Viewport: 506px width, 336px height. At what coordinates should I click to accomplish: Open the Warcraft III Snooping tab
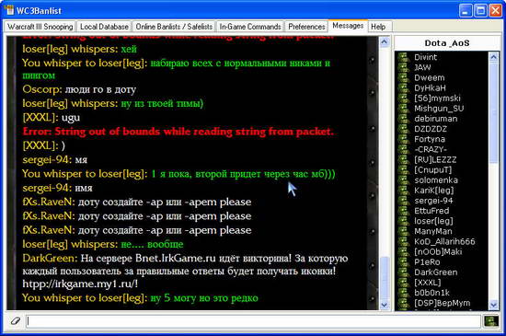click(x=40, y=27)
